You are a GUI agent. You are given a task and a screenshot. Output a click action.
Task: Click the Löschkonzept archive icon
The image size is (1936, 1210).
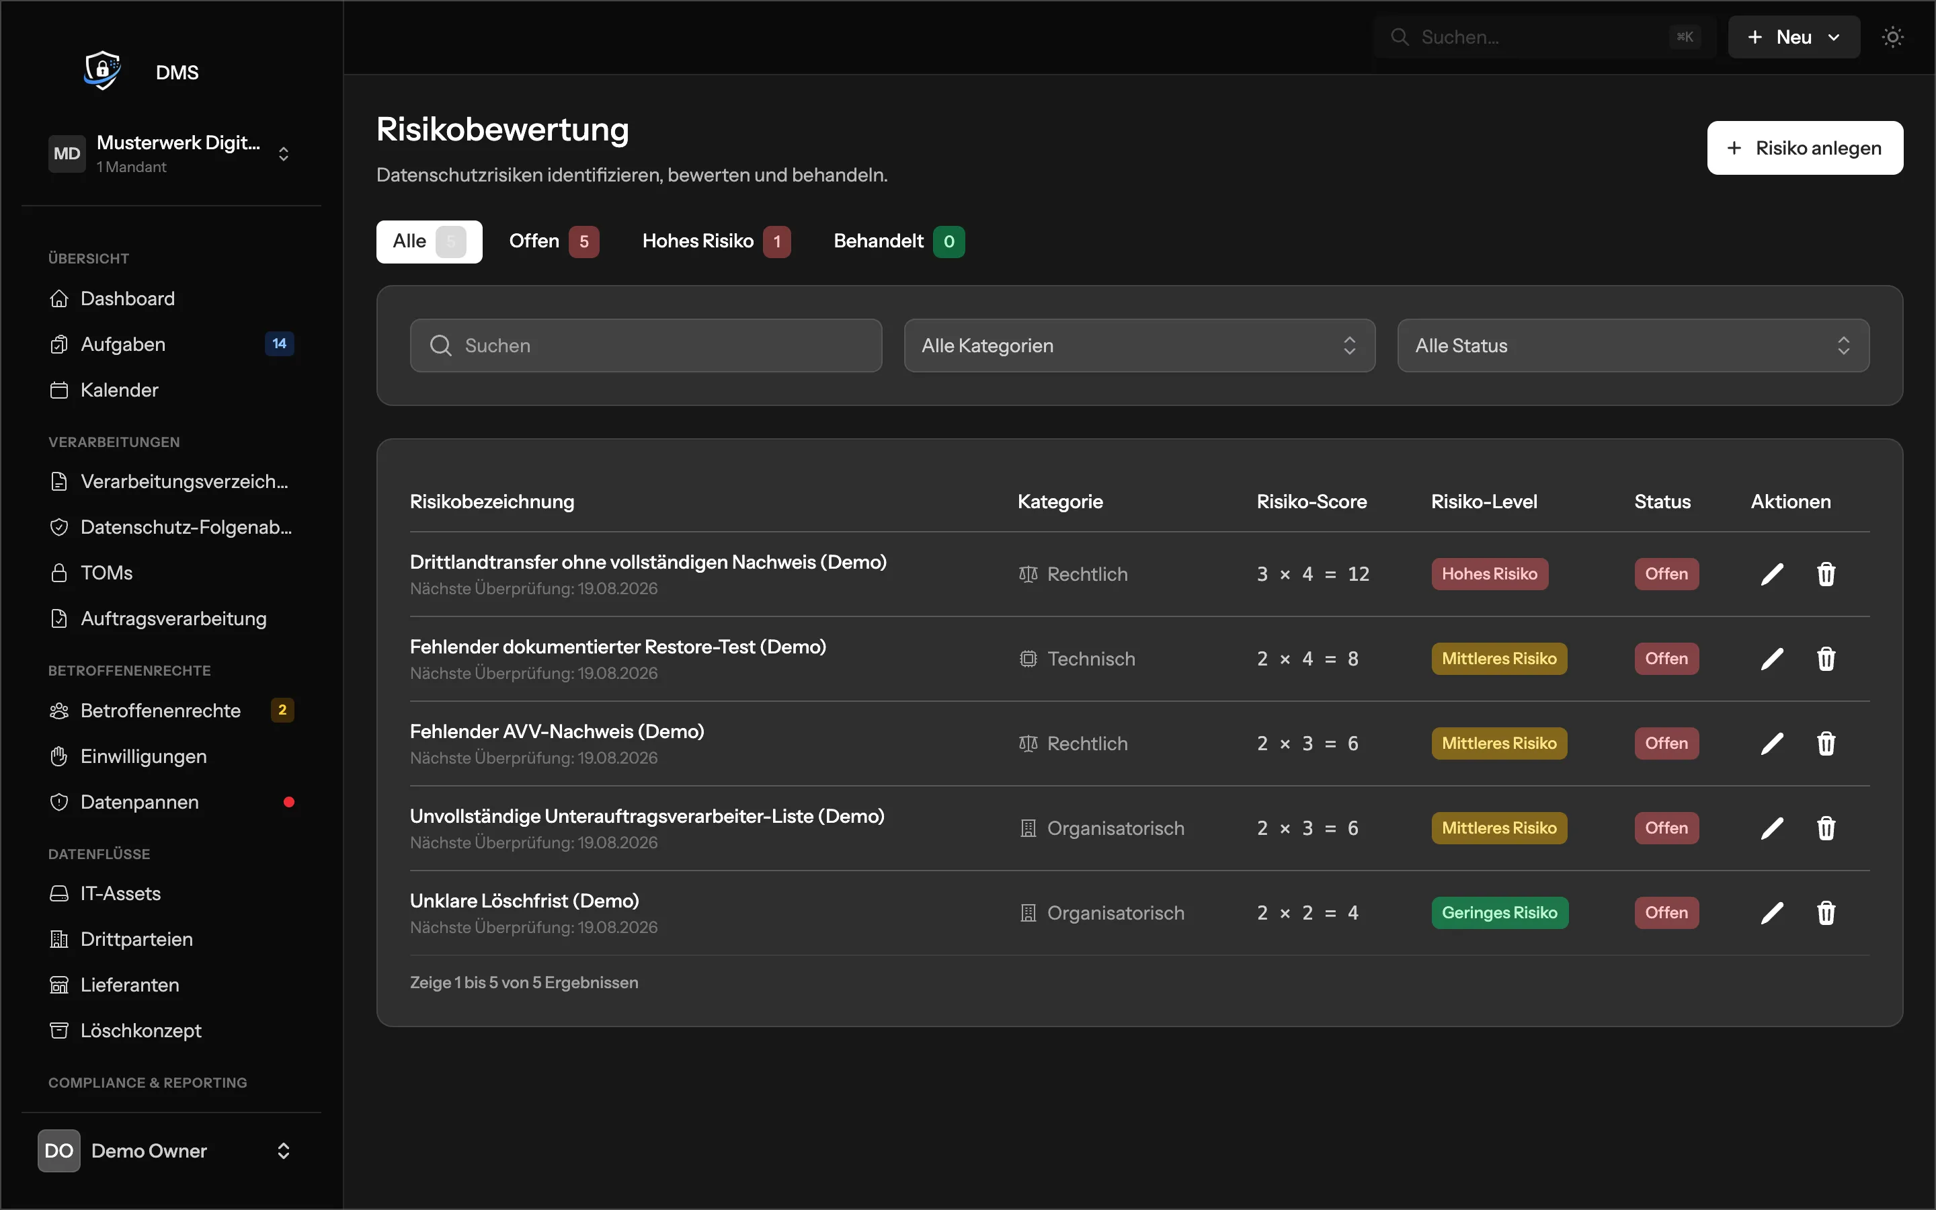point(59,1030)
